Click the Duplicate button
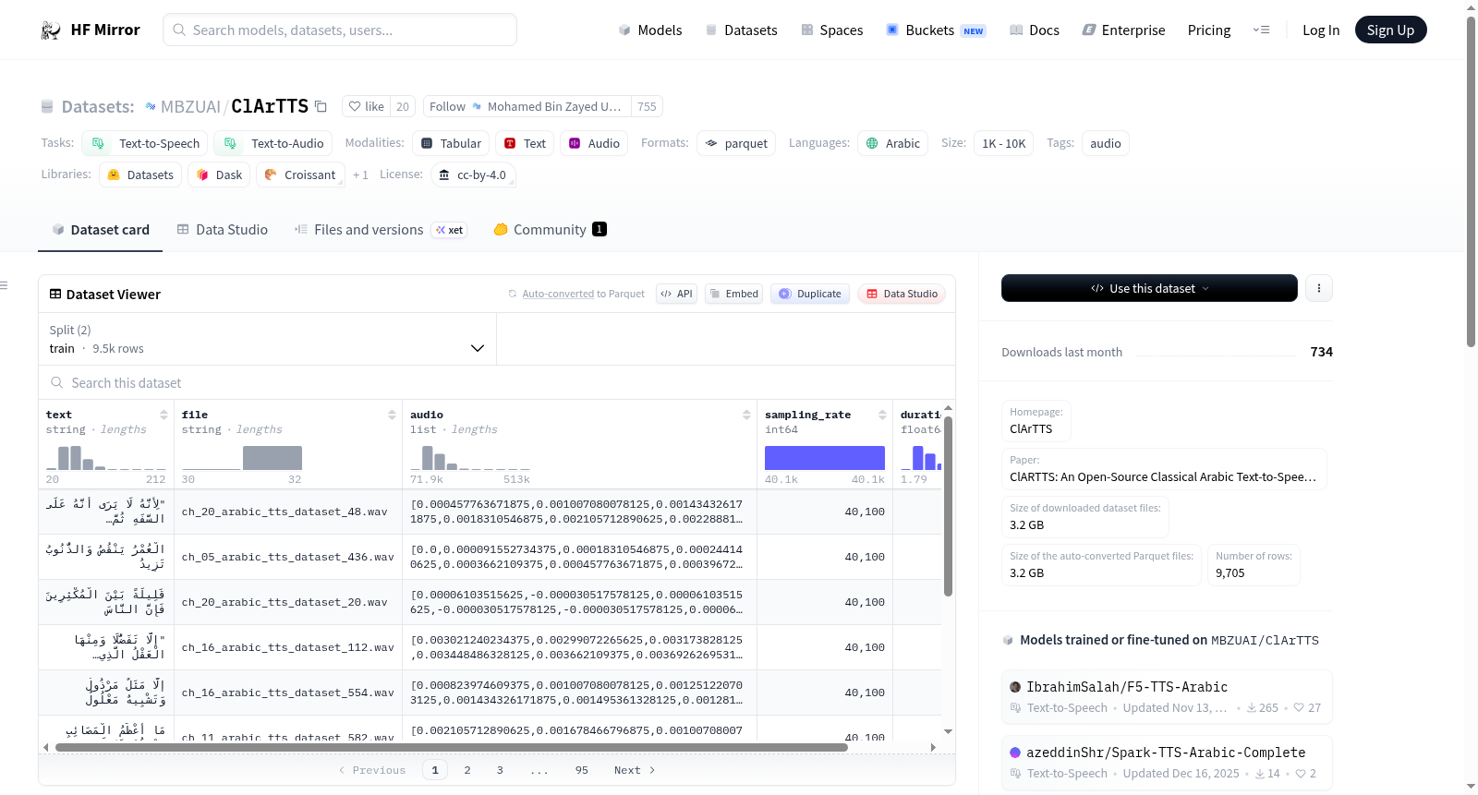The height and width of the screenshot is (795, 1478). pos(810,294)
